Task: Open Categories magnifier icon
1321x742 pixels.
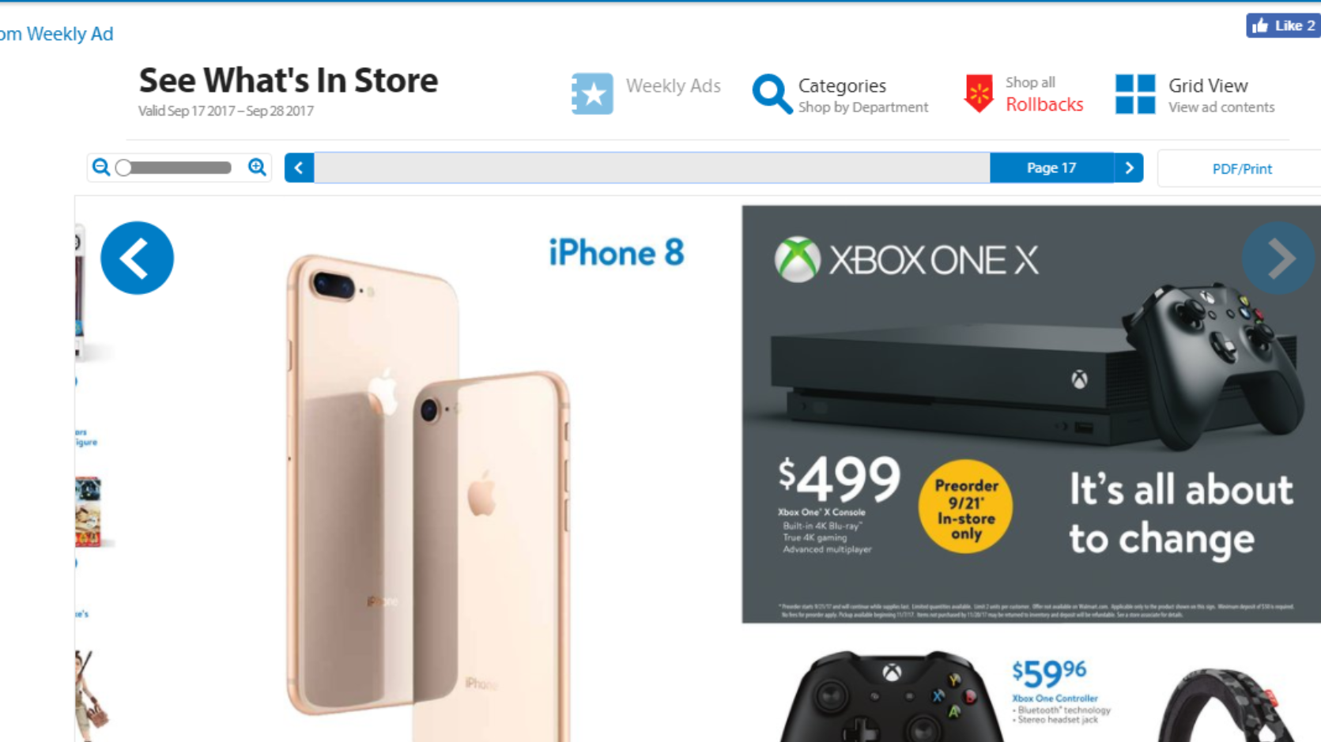Action: click(x=772, y=94)
